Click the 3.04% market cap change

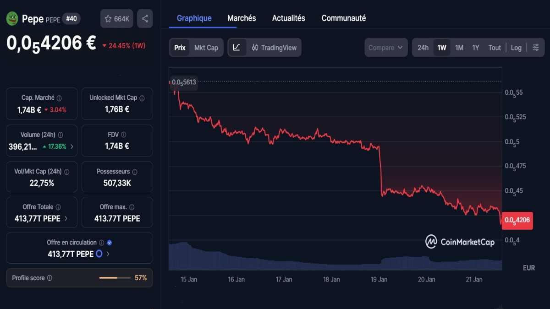[58, 110]
